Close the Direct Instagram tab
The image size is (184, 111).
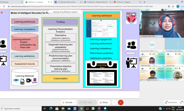click(140, 2)
